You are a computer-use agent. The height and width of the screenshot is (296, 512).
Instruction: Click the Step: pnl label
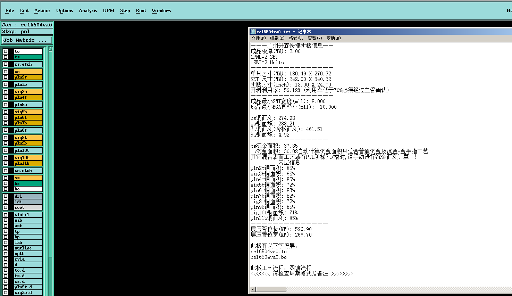[x=27, y=32]
